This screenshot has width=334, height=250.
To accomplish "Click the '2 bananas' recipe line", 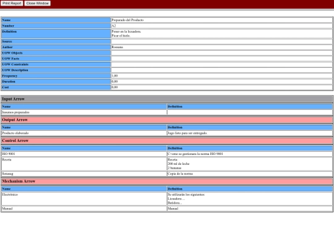I will tap(174, 168).
